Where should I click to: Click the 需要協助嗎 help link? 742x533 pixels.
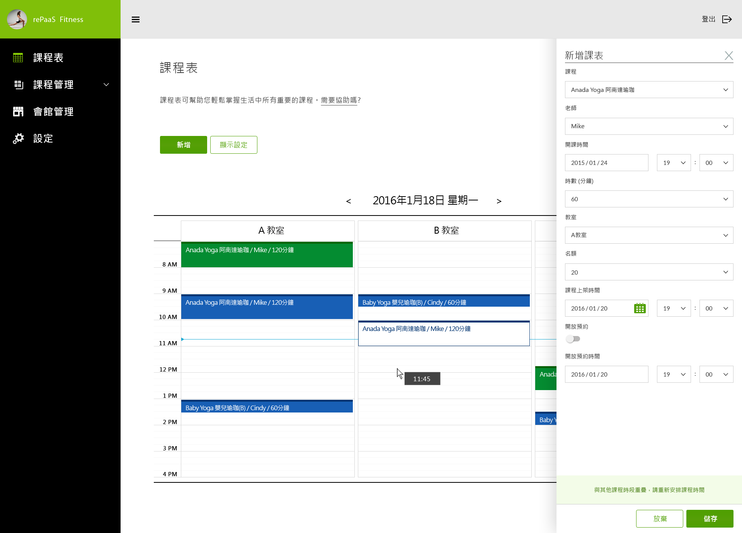(339, 100)
